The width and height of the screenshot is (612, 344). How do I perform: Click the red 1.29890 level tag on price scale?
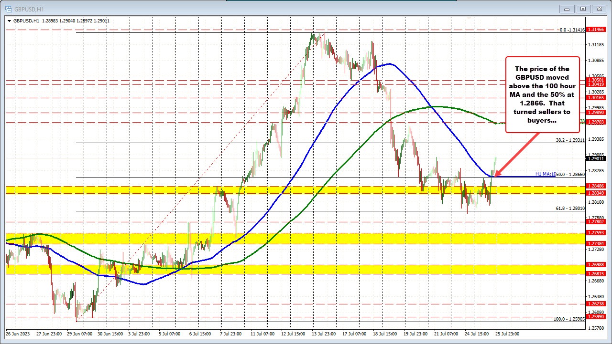pos(597,113)
